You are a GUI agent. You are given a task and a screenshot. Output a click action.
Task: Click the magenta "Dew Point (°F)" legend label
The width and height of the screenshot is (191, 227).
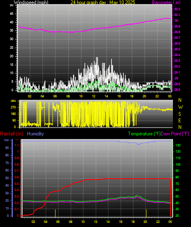pos(175,134)
